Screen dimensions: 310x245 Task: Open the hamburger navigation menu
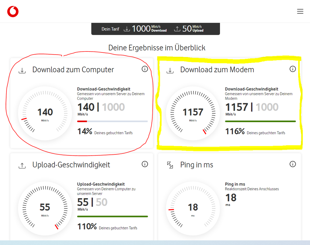(x=300, y=11)
